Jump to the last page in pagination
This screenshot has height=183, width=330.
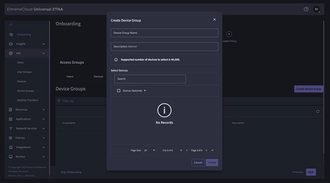pyautogui.click(x=212, y=150)
